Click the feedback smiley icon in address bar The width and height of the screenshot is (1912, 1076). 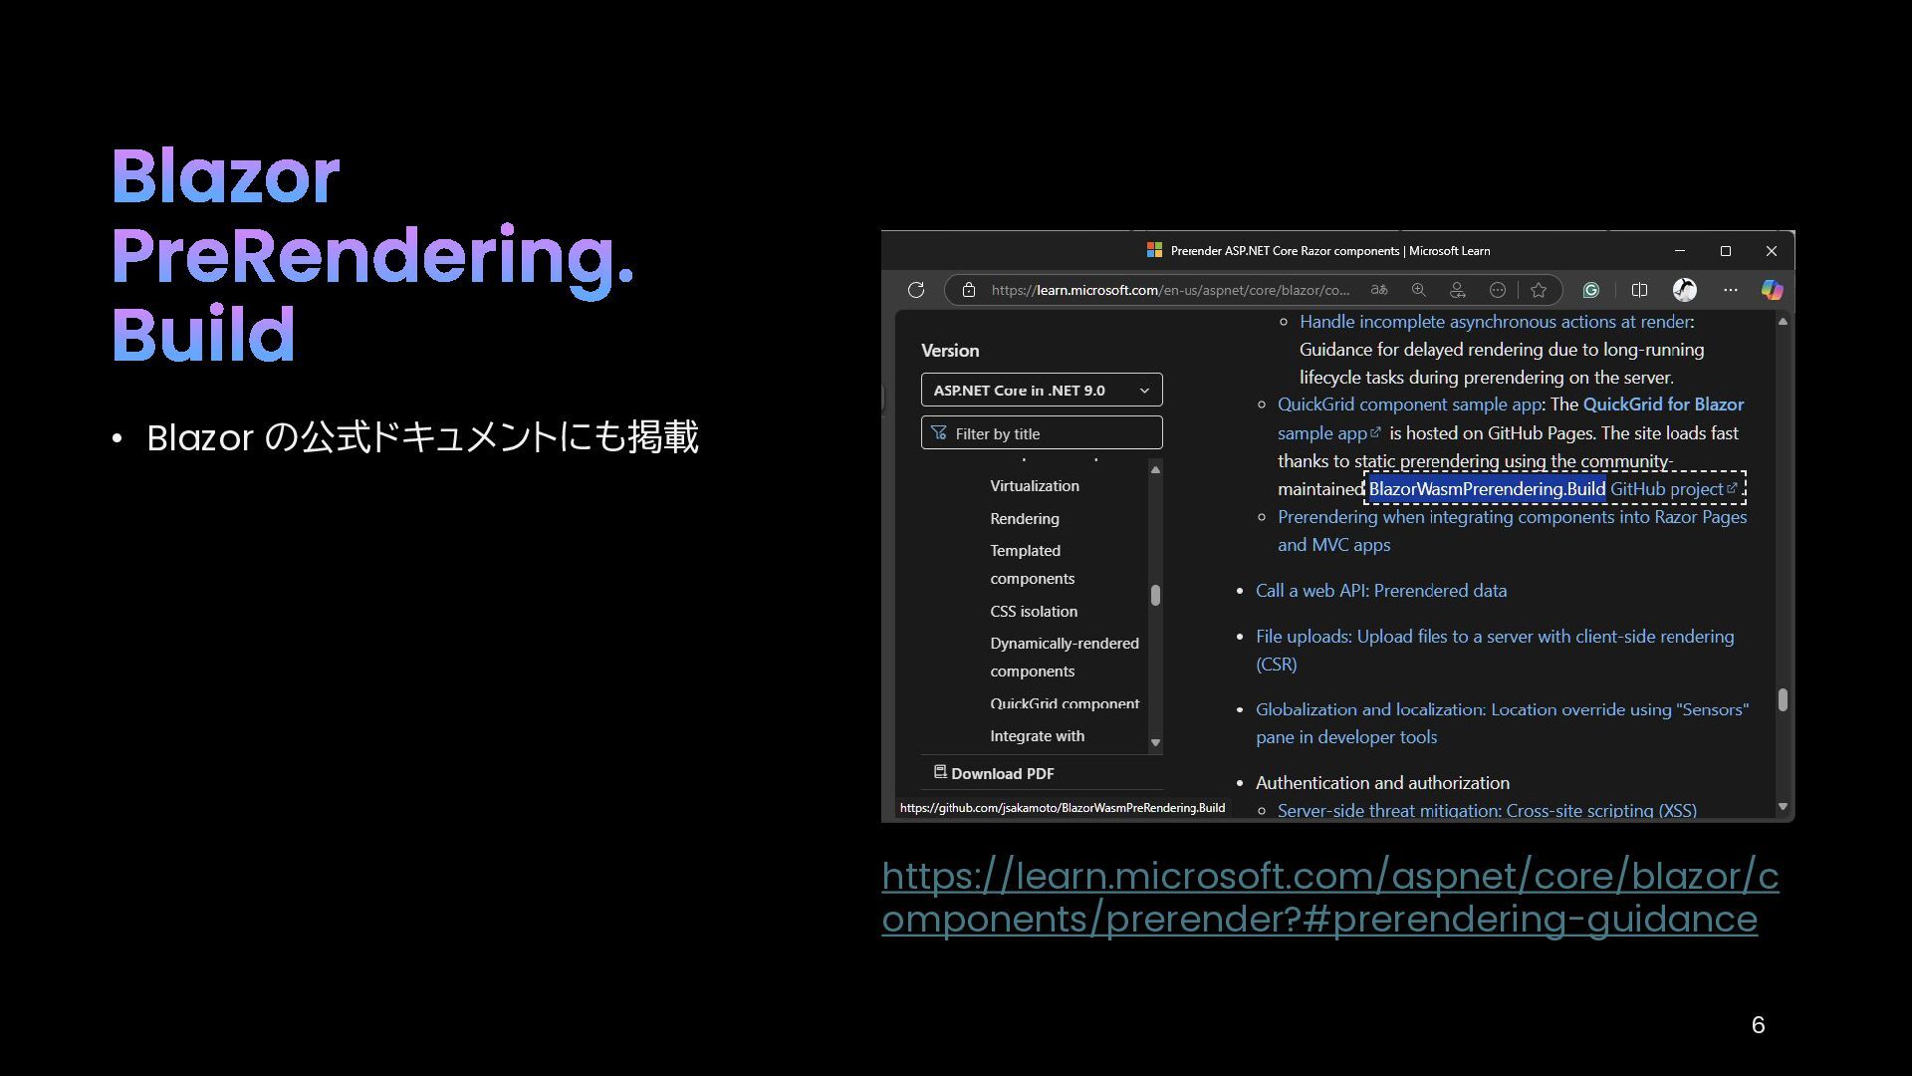coord(1497,290)
